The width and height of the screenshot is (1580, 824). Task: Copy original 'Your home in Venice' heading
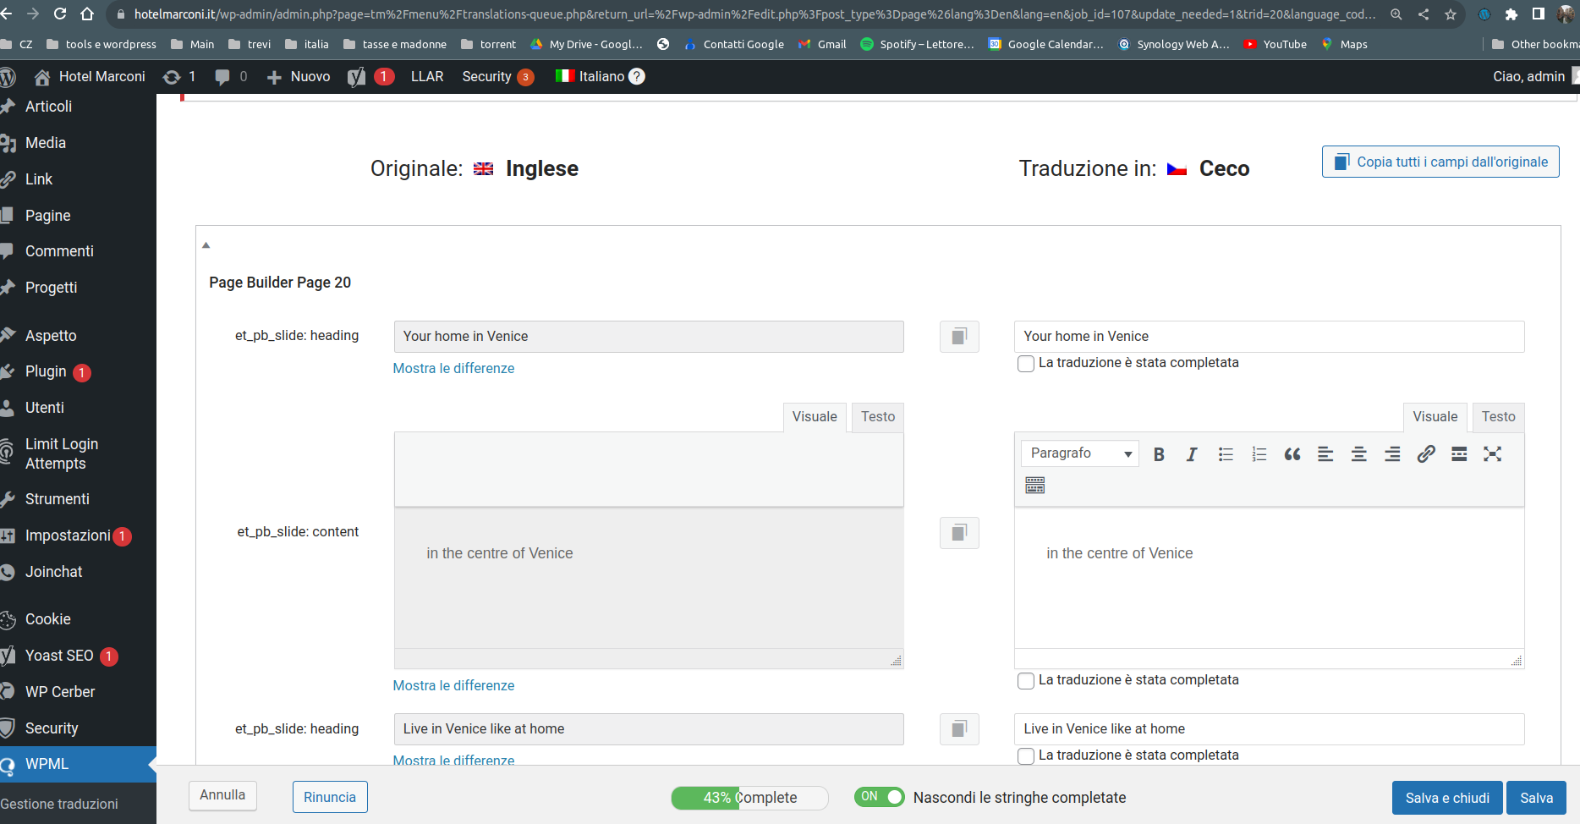click(x=959, y=337)
